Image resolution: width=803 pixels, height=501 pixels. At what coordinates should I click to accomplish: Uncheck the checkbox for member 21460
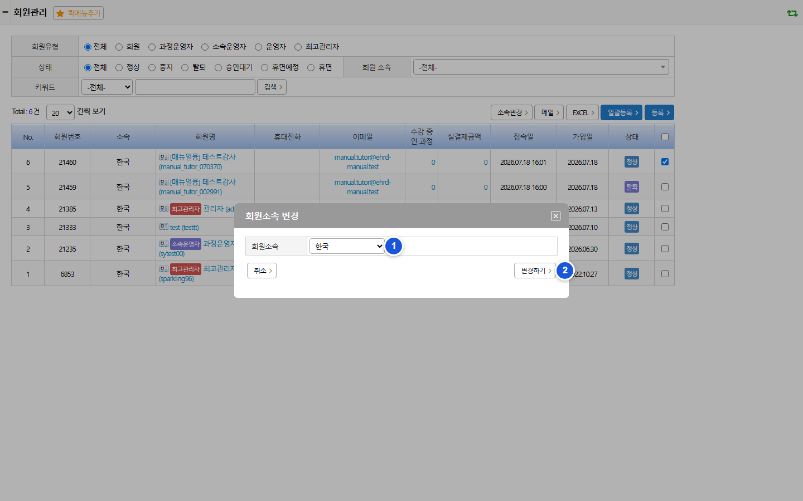click(665, 162)
